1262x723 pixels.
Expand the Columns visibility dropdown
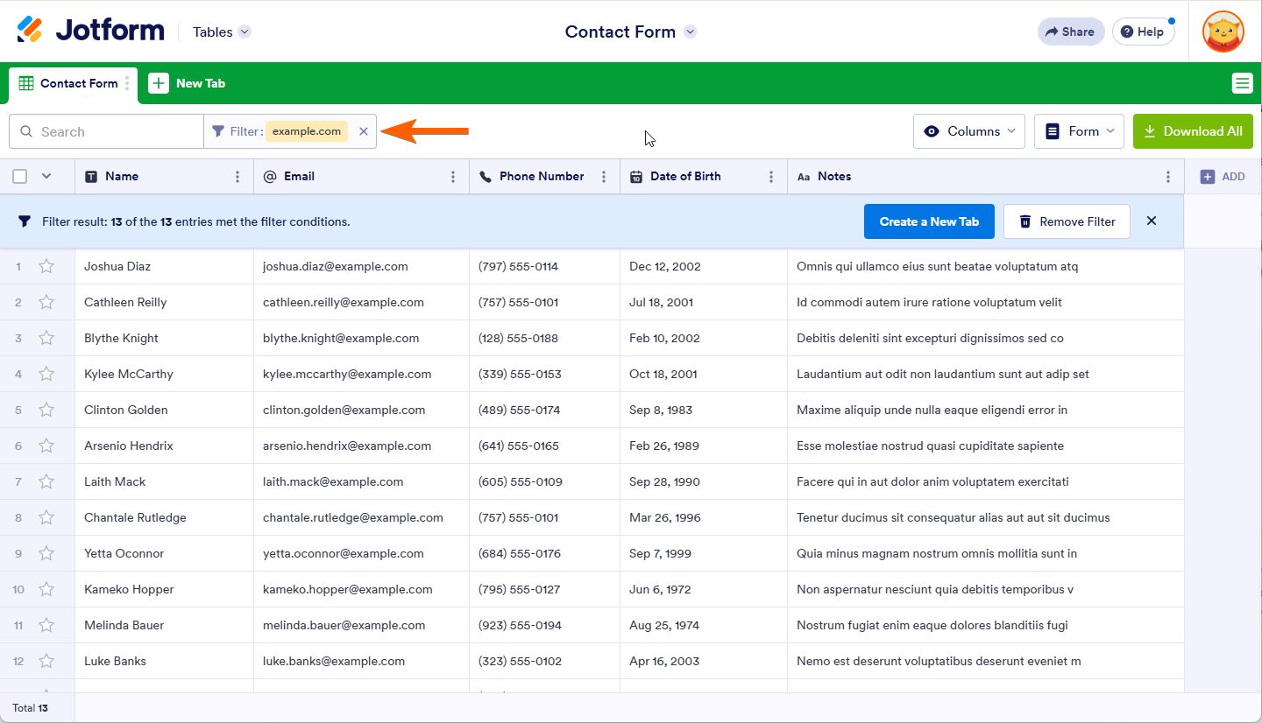click(x=968, y=131)
